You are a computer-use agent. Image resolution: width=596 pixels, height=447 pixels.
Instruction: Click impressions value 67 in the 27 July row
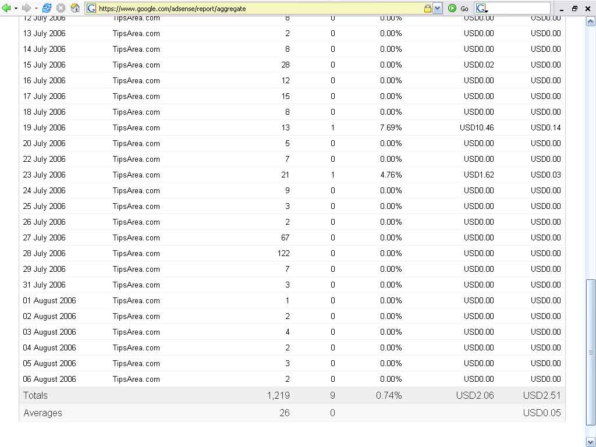tap(285, 238)
